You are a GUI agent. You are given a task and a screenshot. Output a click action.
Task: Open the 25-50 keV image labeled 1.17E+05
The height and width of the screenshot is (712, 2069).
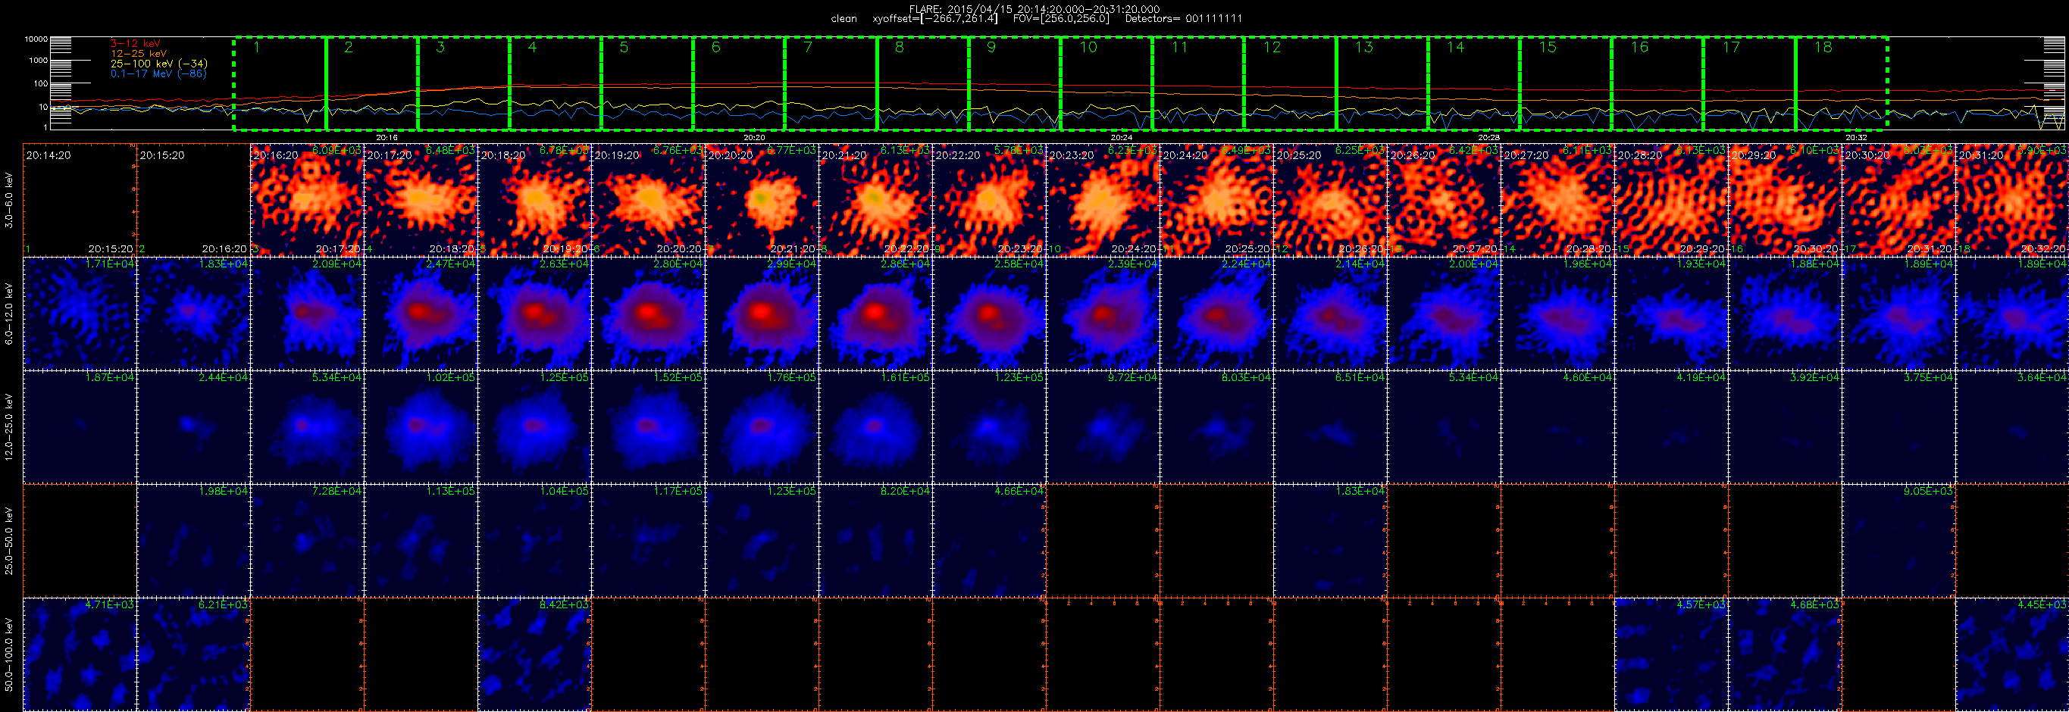tap(648, 541)
